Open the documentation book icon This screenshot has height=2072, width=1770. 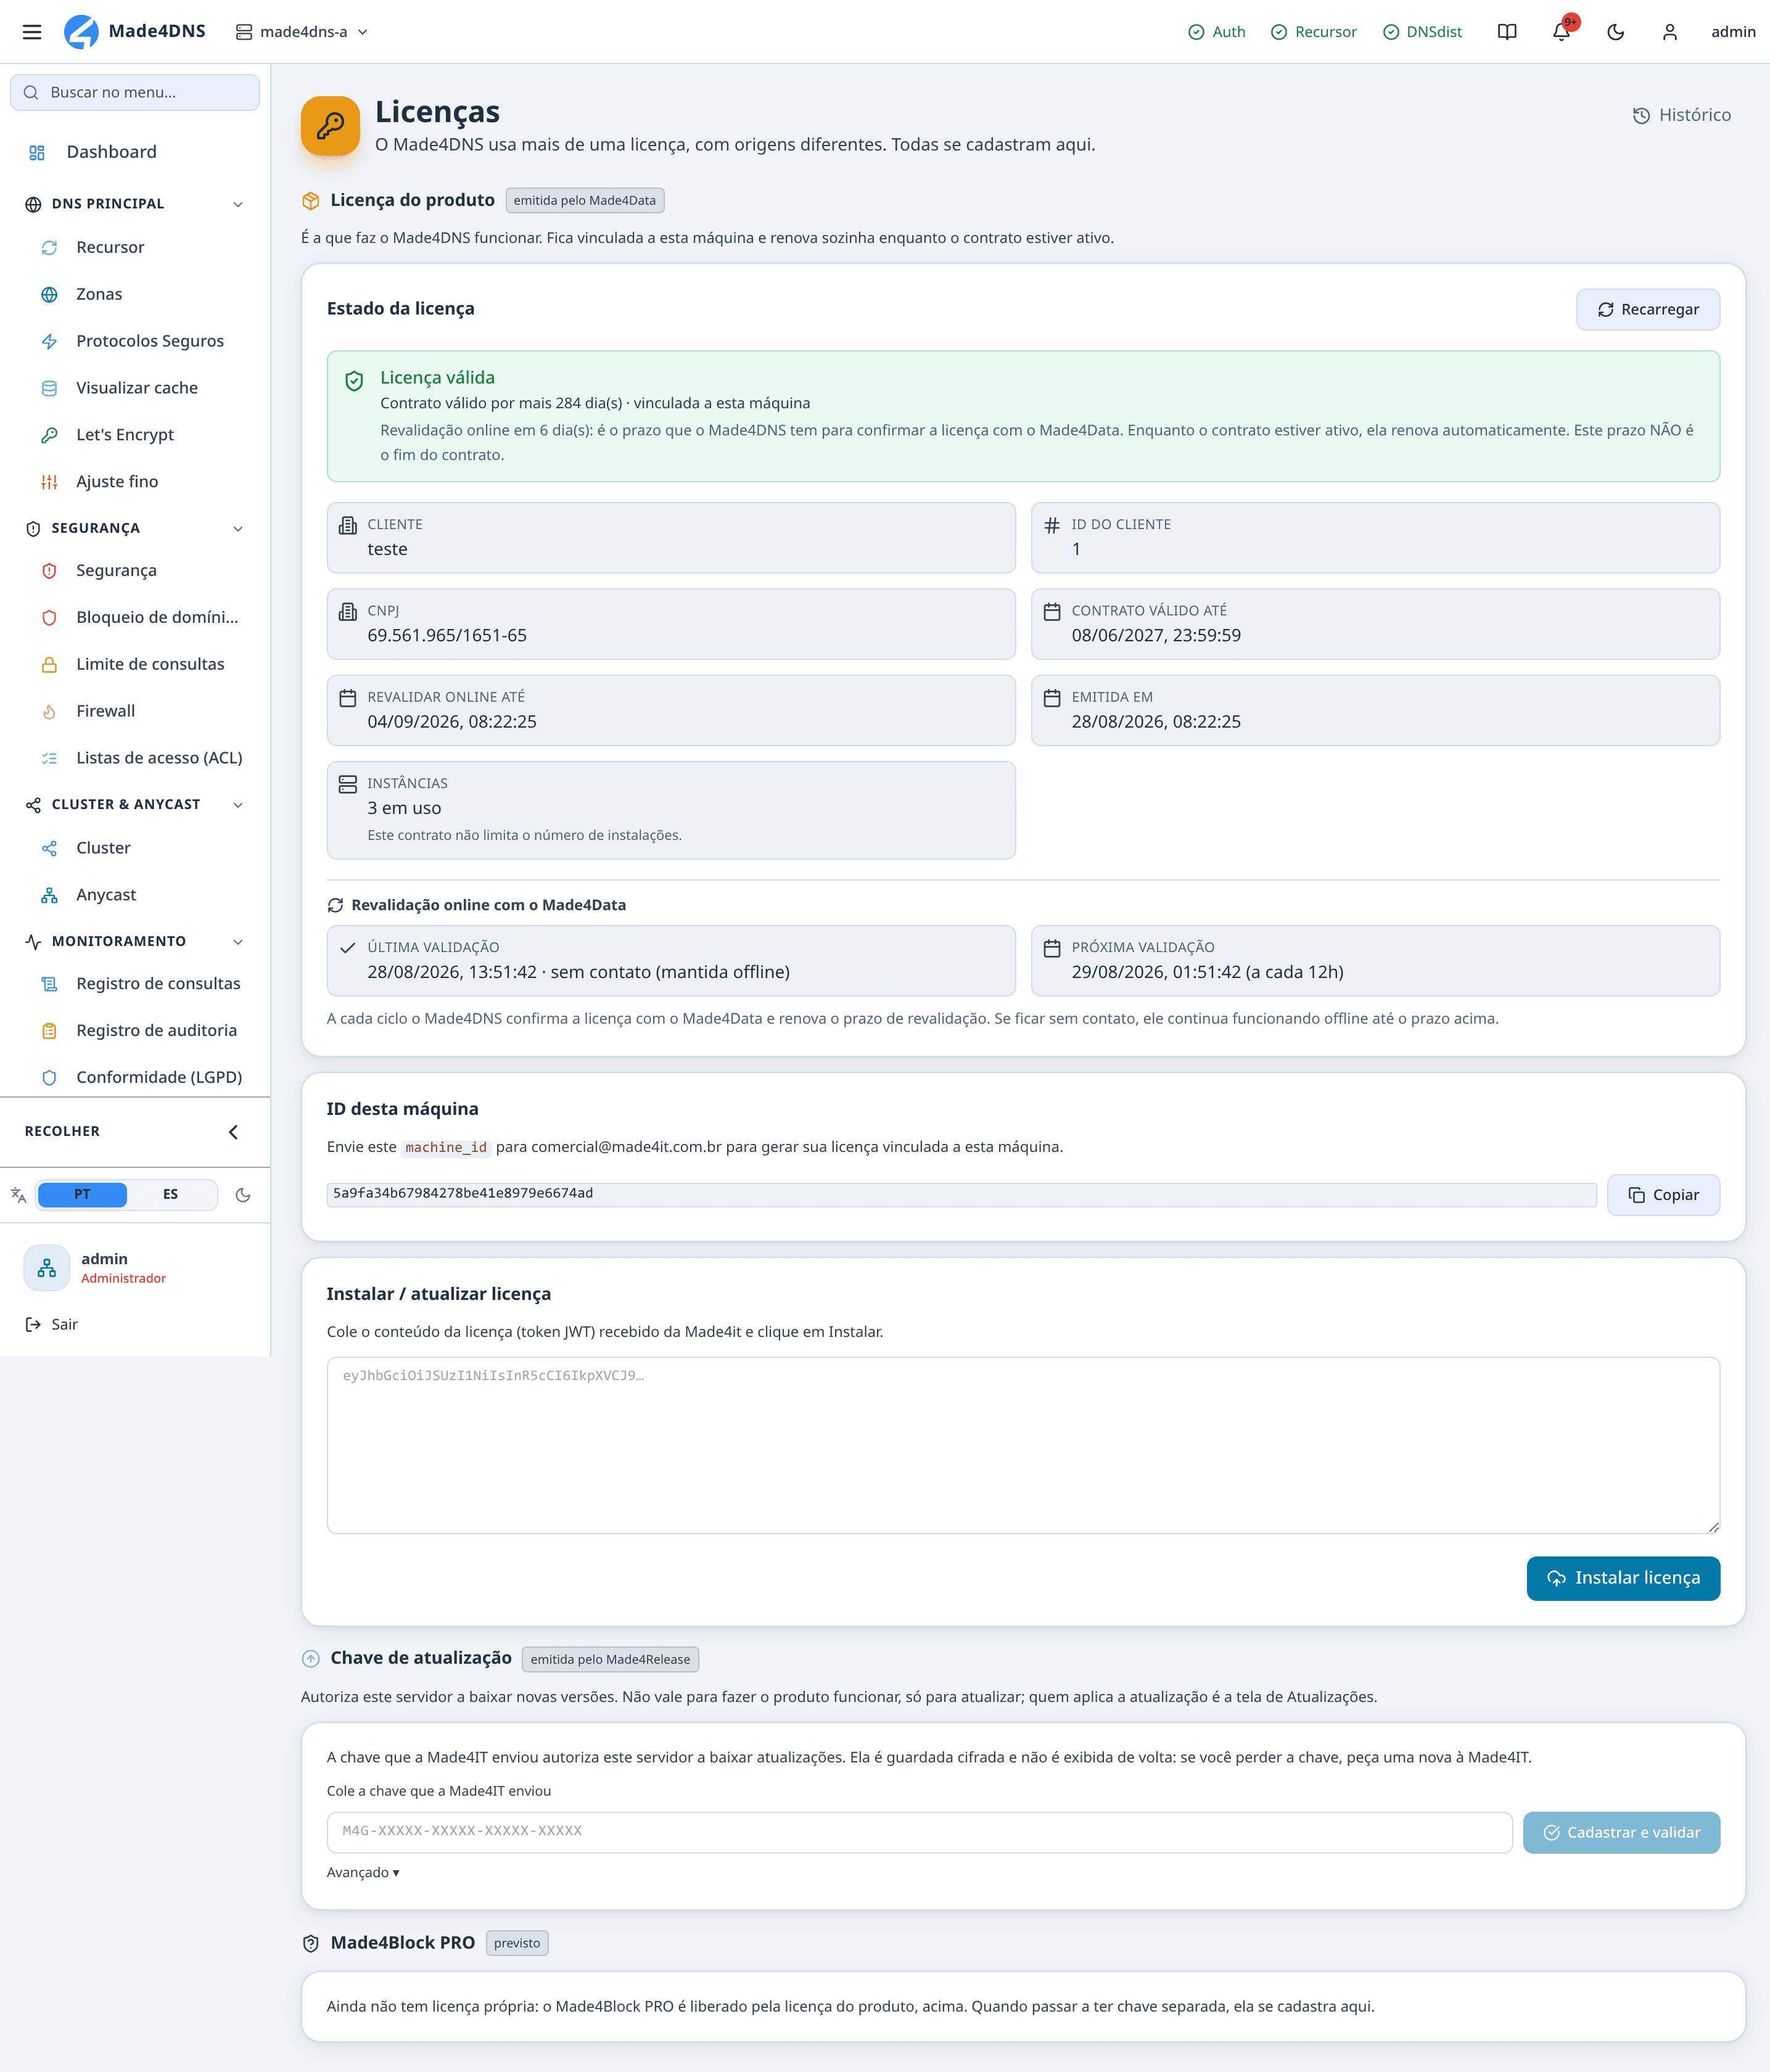point(1507,32)
